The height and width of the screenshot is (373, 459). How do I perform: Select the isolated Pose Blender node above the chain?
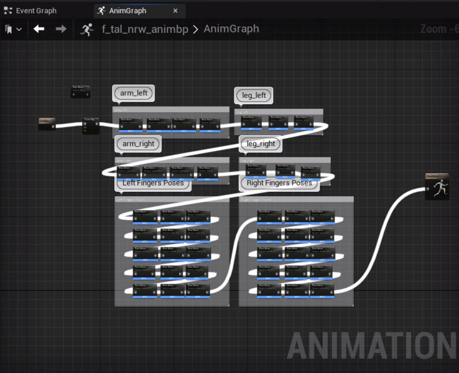[80, 92]
